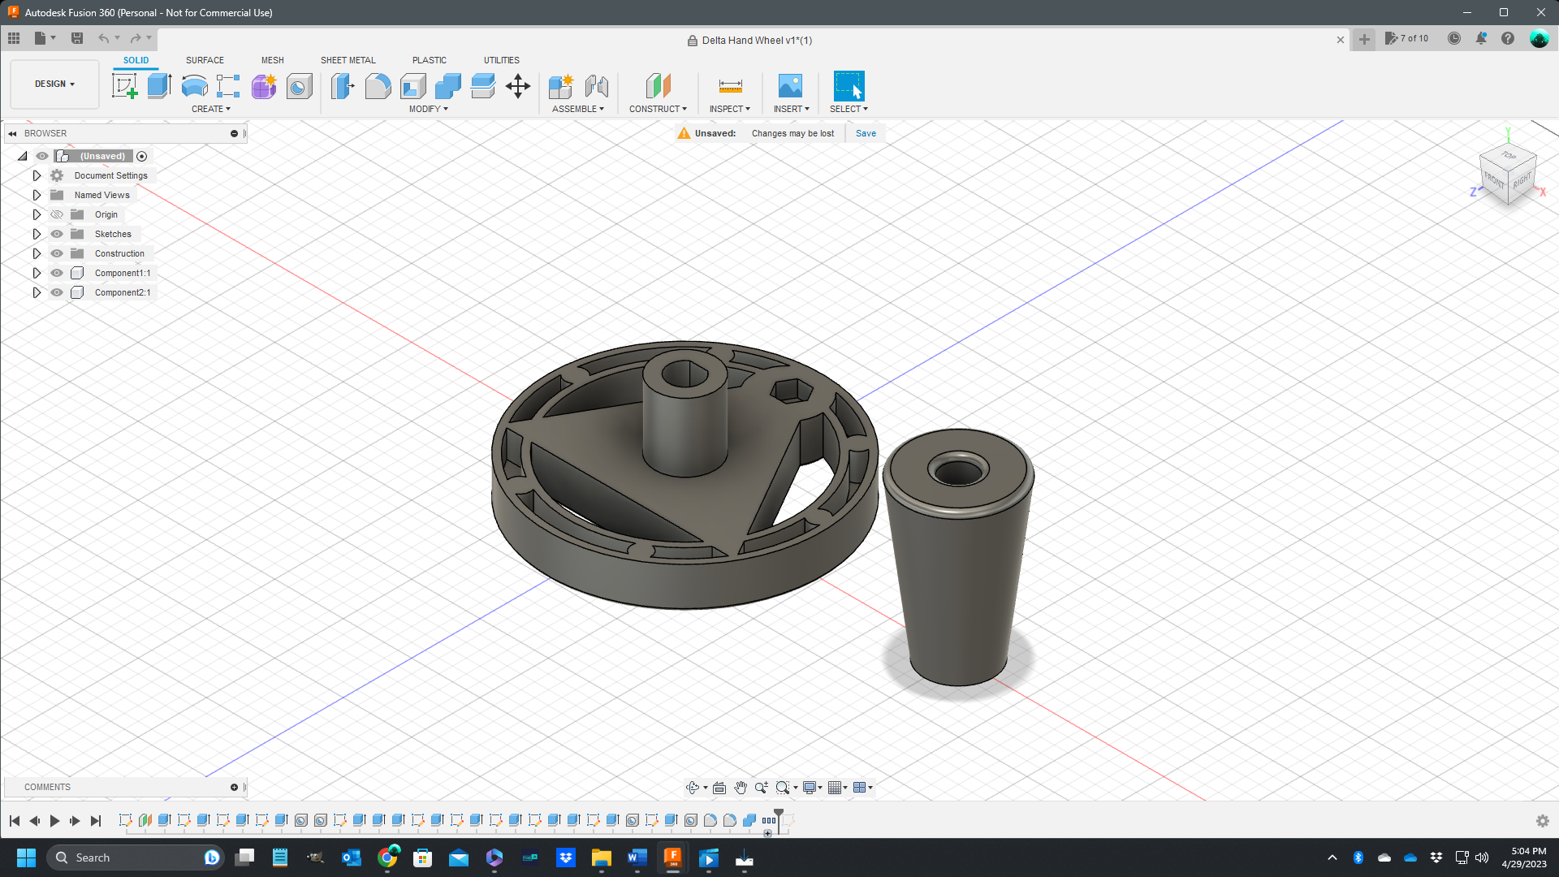Click the Undo arrow
Screen dimensions: 1559x877
[103, 38]
